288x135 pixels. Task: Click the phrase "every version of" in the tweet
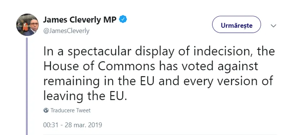(228, 81)
